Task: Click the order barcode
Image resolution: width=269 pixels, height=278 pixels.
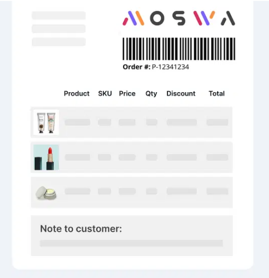Action: tap(179, 49)
